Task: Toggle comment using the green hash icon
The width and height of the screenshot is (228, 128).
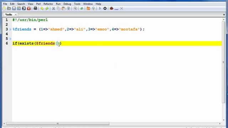Action: 82,9
